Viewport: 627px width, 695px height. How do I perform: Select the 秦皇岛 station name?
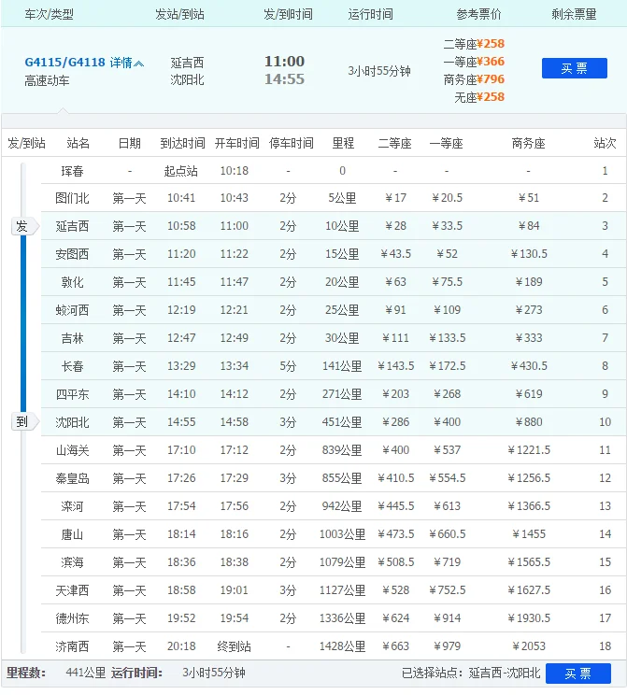[x=72, y=478]
